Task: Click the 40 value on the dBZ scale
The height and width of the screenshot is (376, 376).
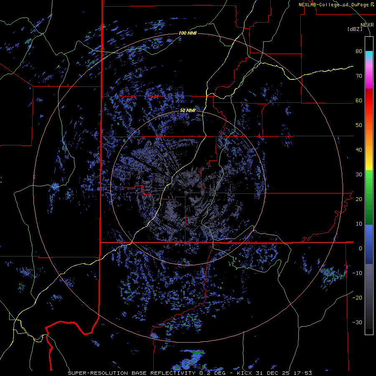Action: tap(359, 150)
